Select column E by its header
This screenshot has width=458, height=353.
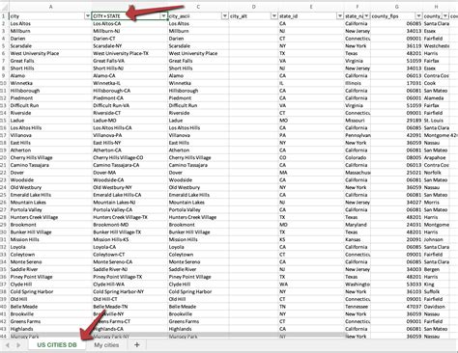pos(311,7)
